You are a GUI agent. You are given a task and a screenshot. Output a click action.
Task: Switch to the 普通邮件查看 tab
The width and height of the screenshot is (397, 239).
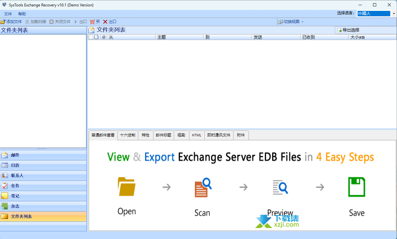tap(103, 135)
